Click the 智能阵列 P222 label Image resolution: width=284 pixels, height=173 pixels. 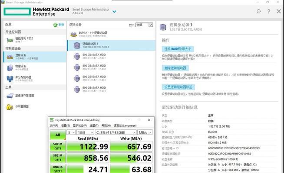24,38
